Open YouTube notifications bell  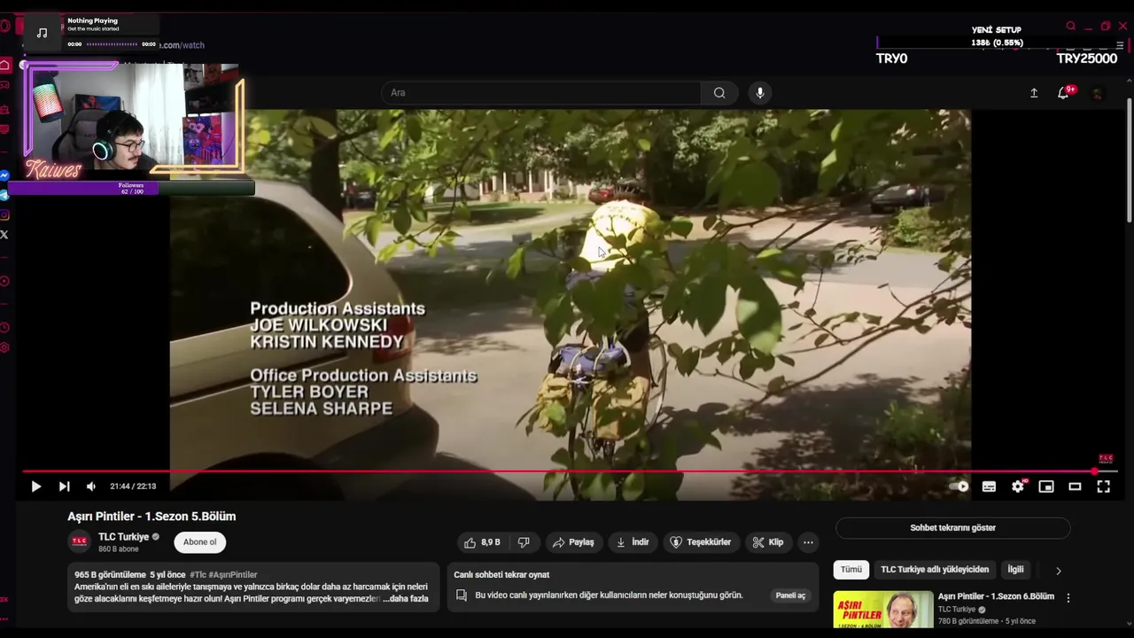pyautogui.click(x=1064, y=93)
